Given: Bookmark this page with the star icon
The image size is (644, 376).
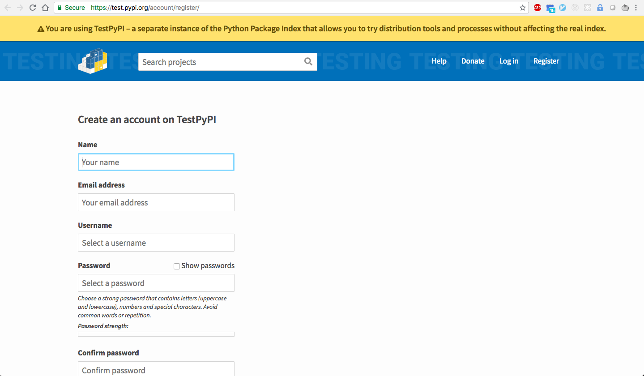Looking at the screenshot, I should tap(522, 8).
